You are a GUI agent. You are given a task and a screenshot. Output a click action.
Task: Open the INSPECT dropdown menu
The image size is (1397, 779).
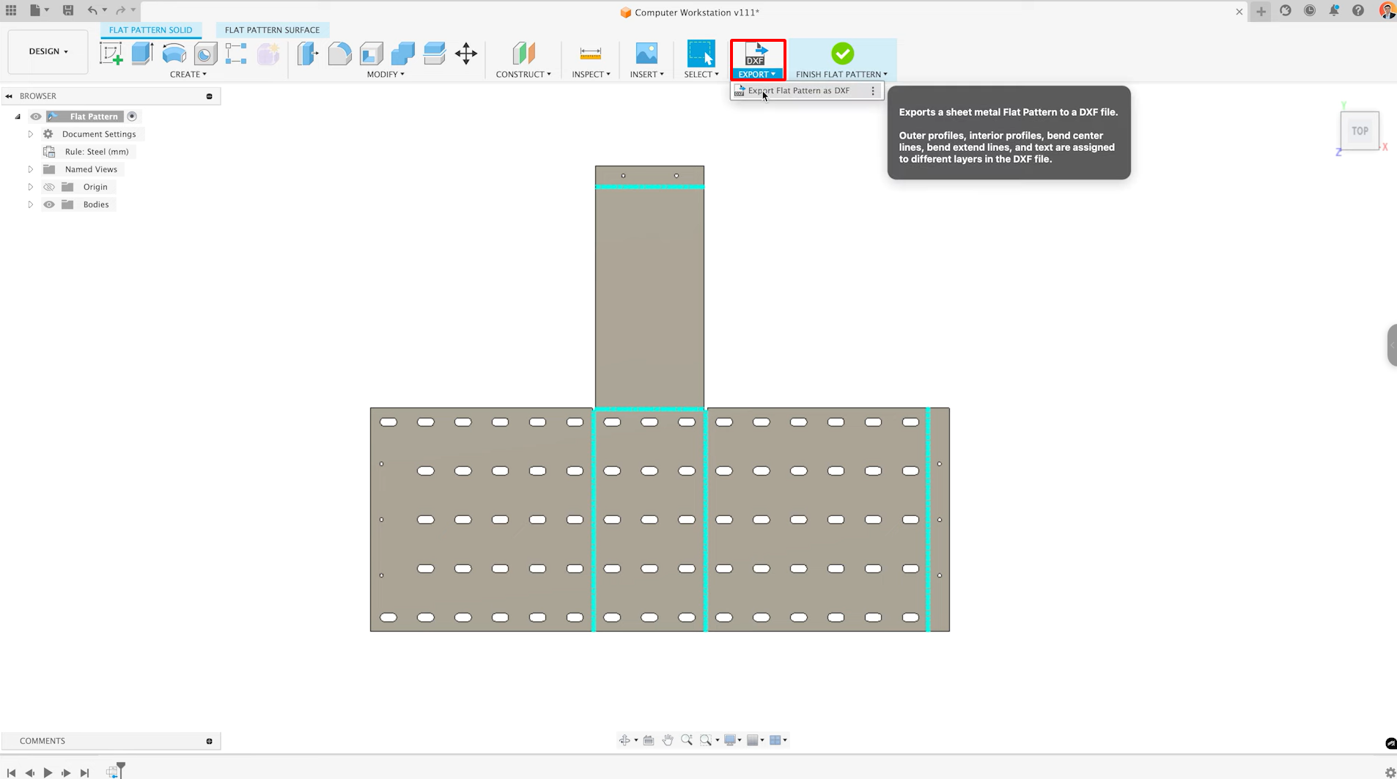point(591,74)
